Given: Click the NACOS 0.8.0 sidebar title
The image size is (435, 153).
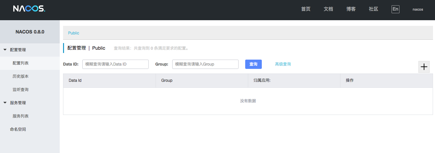Looking at the screenshot, I should point(30,32).
